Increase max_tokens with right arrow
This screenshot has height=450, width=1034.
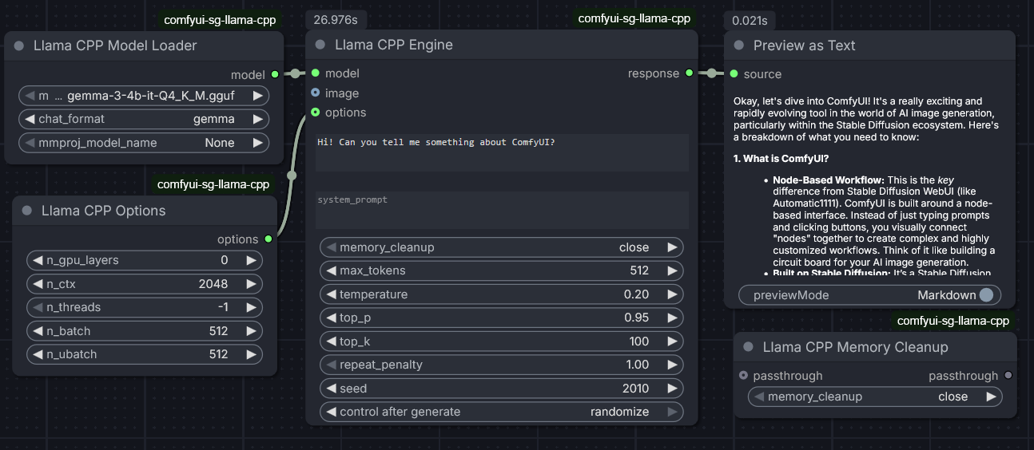tap(671, 270)
